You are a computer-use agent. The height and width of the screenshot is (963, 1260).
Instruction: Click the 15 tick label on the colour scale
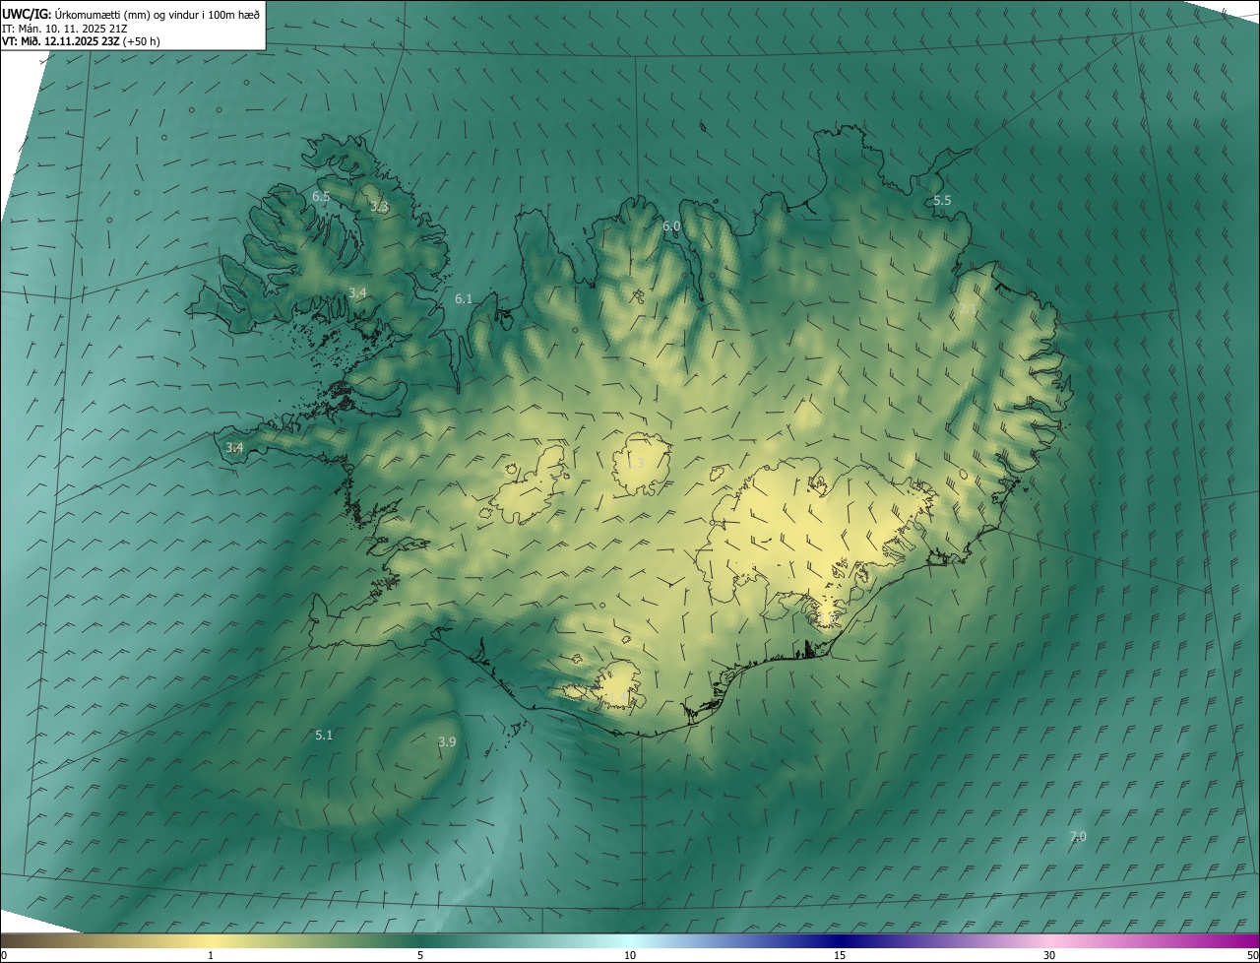(840, 955)
